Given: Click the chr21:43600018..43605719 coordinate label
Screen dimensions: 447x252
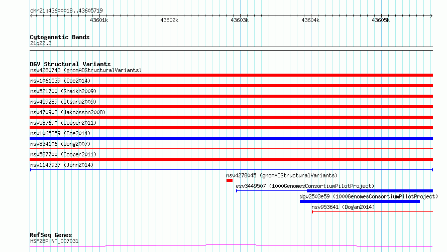Looking at the screenshot, I should click(x=66, y=11).
